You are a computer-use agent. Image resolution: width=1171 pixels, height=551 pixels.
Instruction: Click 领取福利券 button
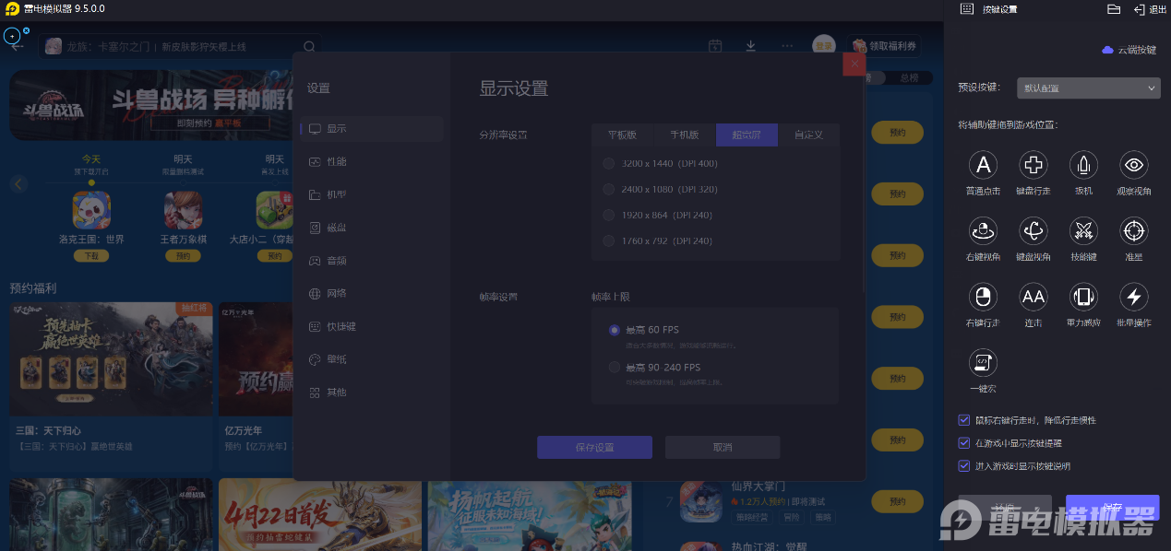(884, 46)
